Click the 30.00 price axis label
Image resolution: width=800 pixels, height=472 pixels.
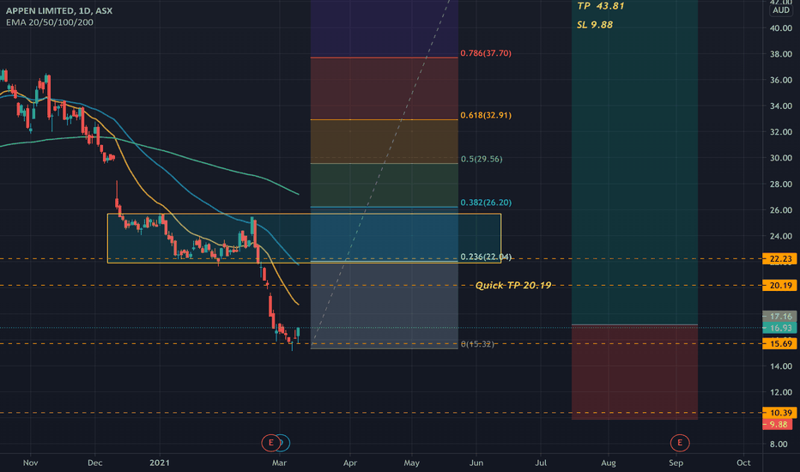780,158
